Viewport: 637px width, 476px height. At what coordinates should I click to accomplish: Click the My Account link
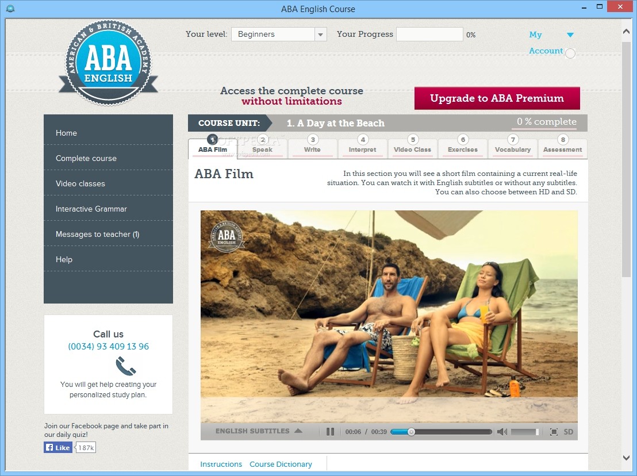546,43
